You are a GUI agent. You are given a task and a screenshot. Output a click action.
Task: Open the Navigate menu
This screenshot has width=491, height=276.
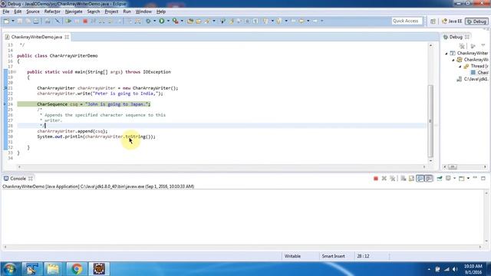tap(74, 11)
